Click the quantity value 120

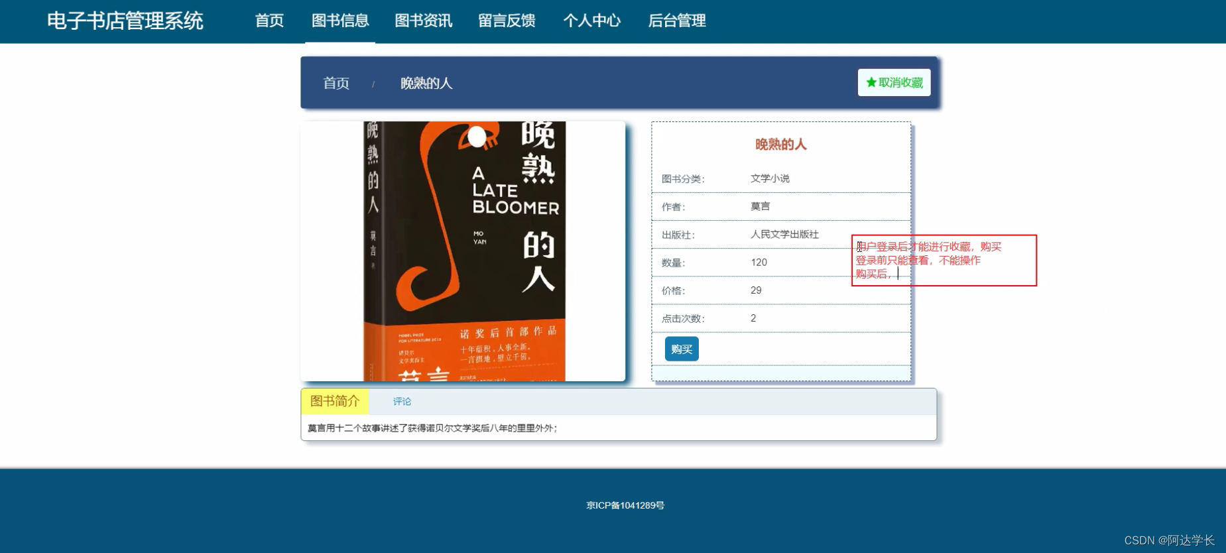[759, 263]
